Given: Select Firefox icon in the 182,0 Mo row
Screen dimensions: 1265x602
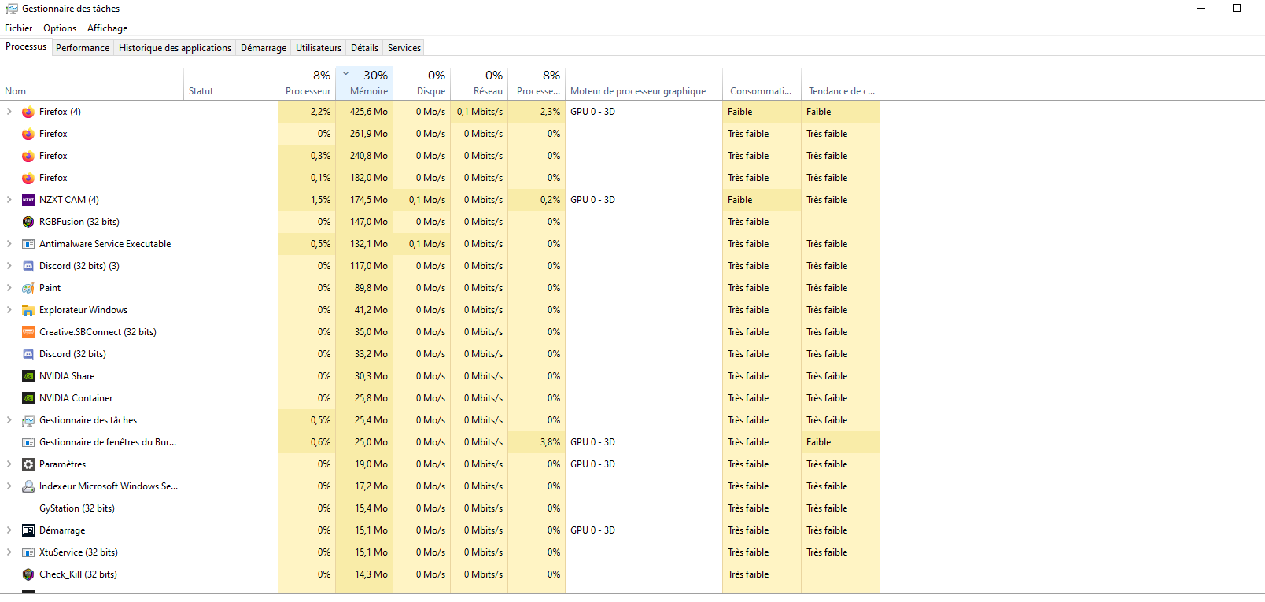Looking at the screenshot, I should [28, 178].
